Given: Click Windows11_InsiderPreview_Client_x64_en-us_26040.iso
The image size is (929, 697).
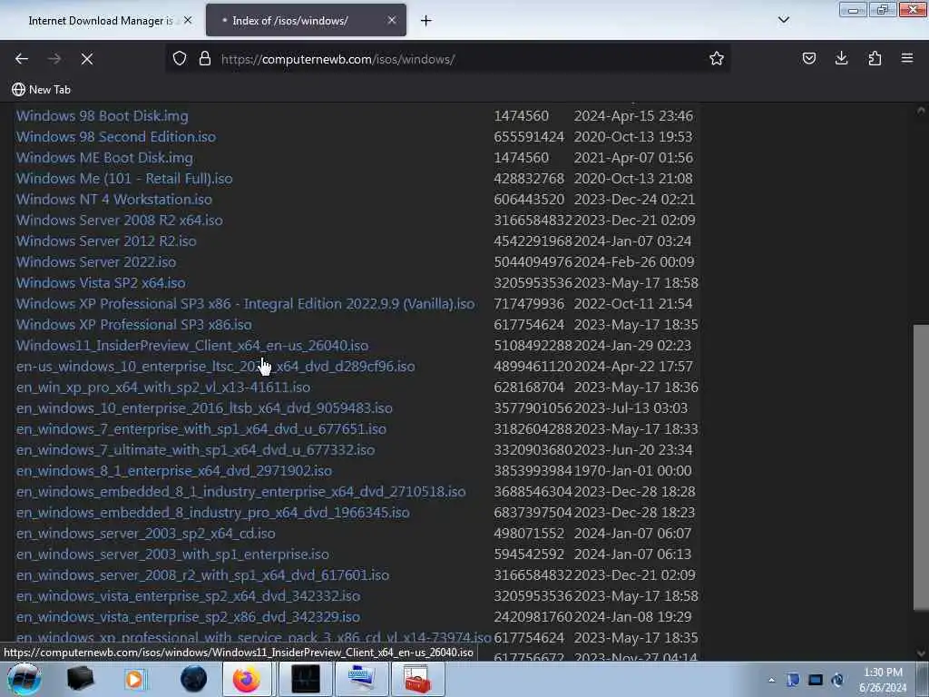Looking at the screenshot, I should [192, 345].
